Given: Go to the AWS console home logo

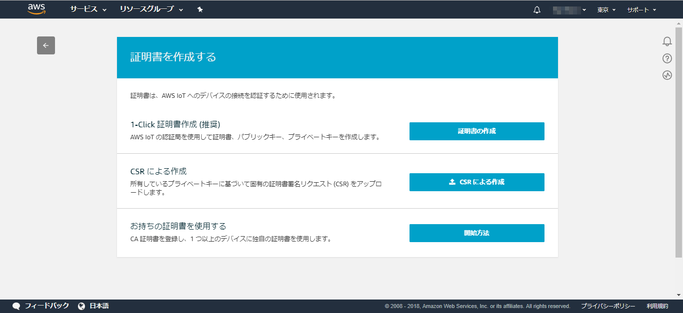Looking at the screenshot, I should tap(37, 9).
